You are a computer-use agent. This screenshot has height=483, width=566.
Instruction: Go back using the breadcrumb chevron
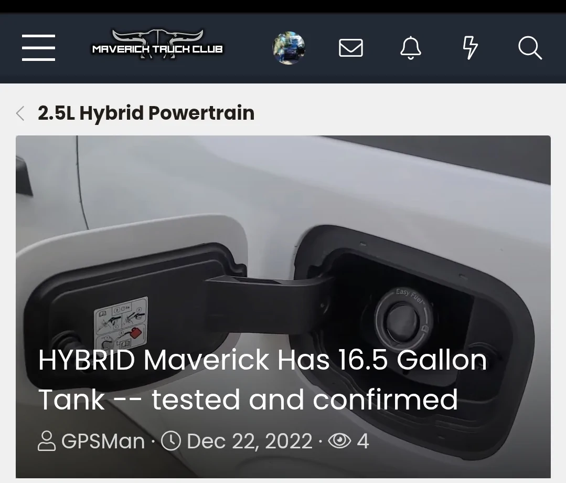point(20,113)
